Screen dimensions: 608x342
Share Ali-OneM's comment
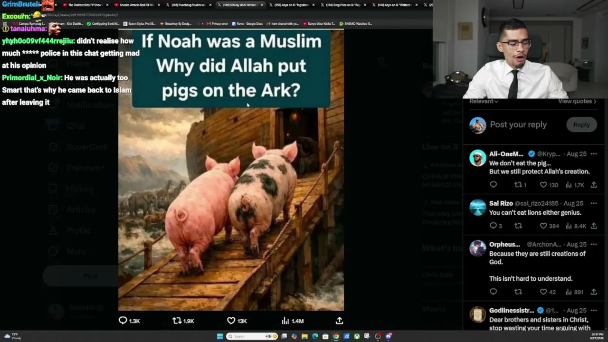[x=594, y=185]
